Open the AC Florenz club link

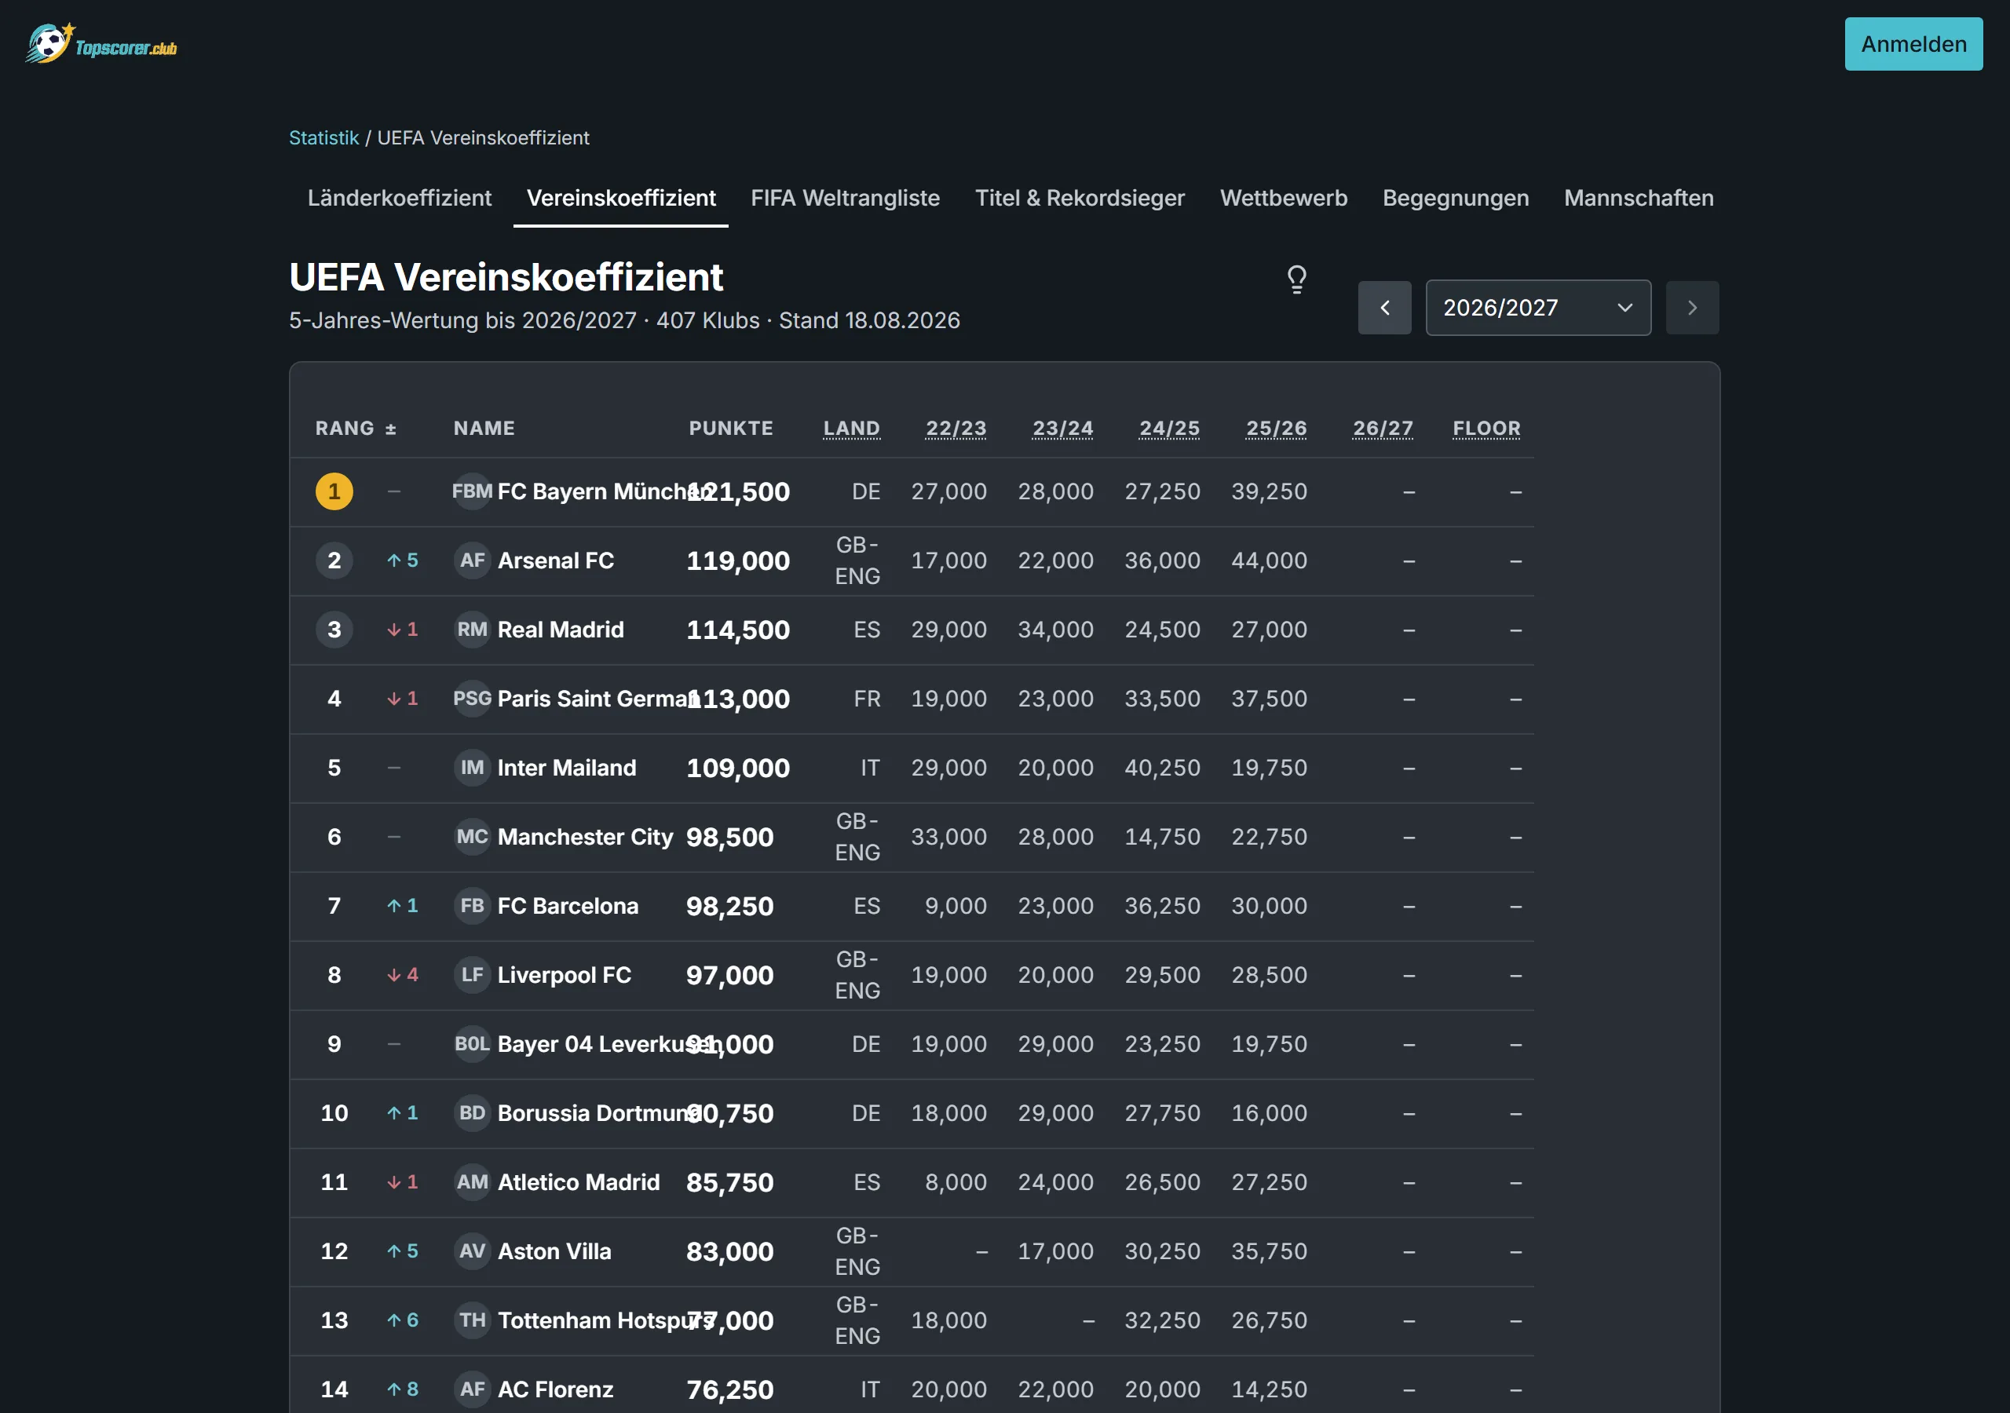(x=555, y=1389)
